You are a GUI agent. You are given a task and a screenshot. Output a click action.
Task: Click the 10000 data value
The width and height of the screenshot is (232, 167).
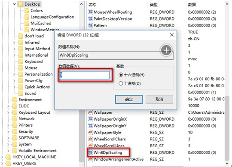(193, 106)
